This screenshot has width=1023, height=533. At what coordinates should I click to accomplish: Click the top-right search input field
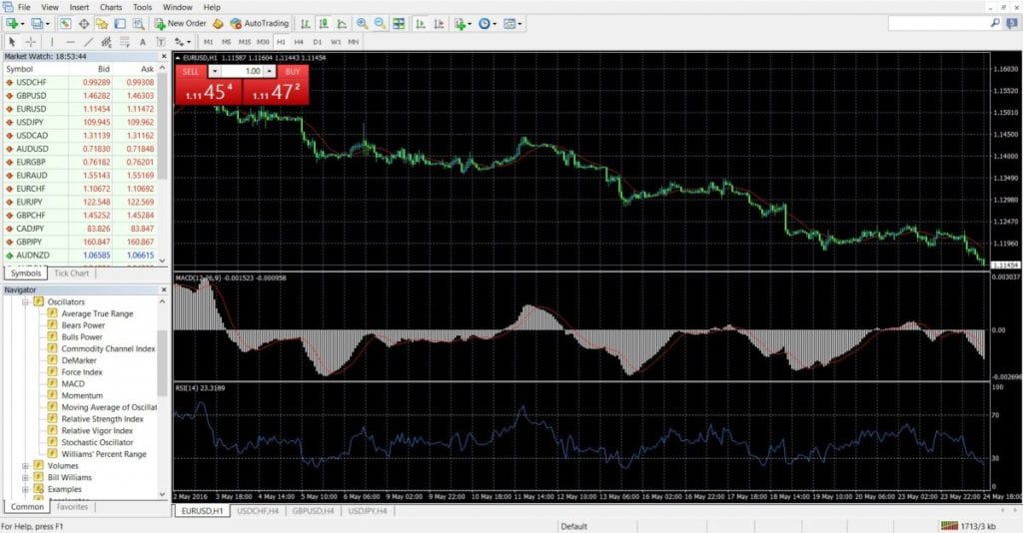[x=939, y=23]
